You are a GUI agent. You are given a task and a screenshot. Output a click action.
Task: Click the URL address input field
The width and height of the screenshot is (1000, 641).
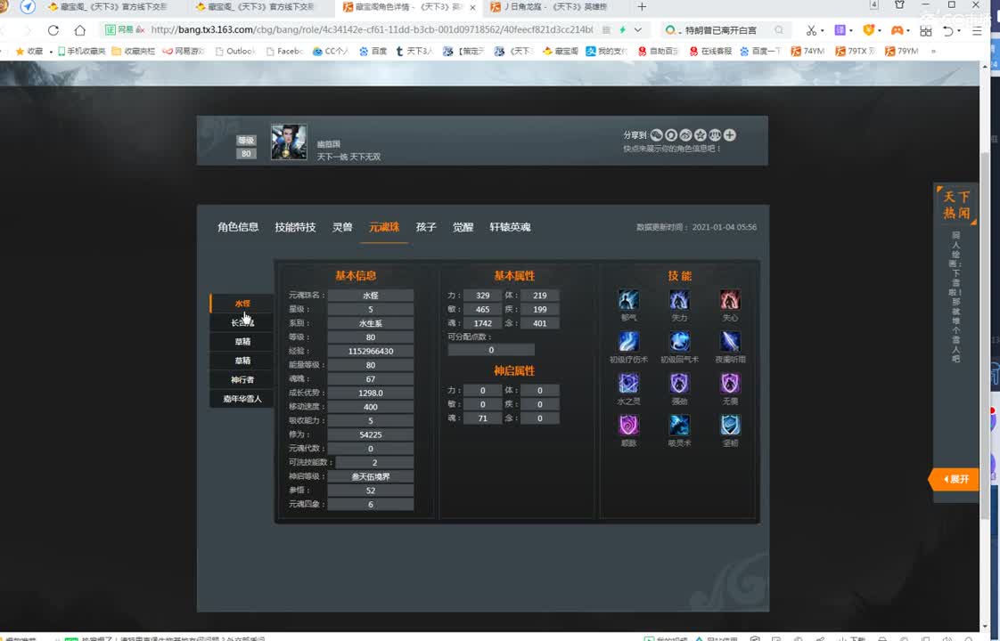pos(357,28)
